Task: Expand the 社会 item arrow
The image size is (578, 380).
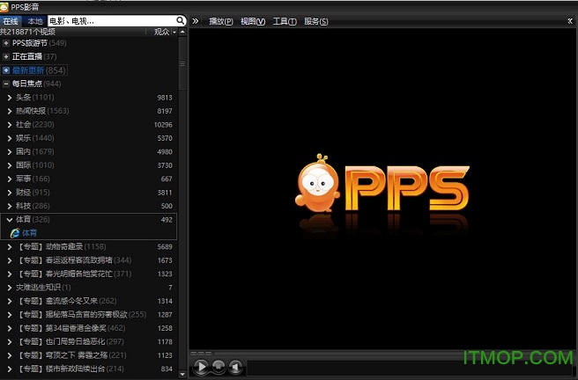Action: 10,125
